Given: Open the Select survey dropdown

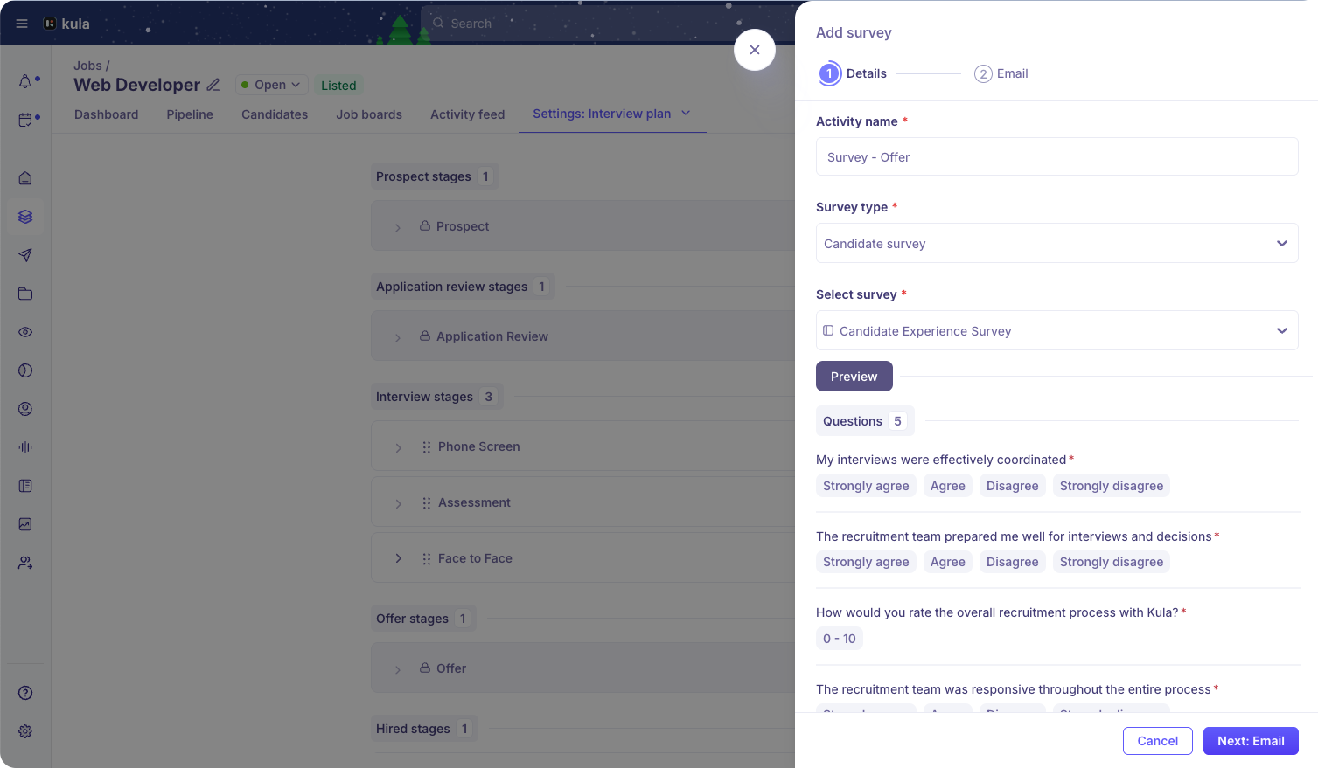Looking at the screenshot, I should tap(1056, 330).
